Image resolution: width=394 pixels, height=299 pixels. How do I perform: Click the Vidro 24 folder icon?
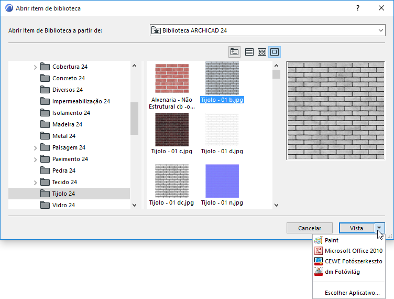(45, 205)
